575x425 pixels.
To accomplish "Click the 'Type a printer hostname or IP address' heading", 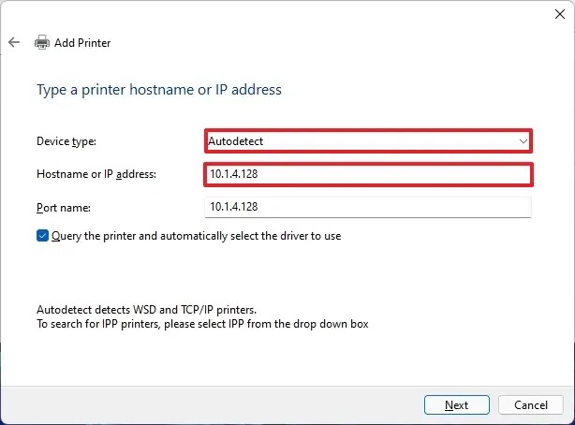I will coord(159,90).
